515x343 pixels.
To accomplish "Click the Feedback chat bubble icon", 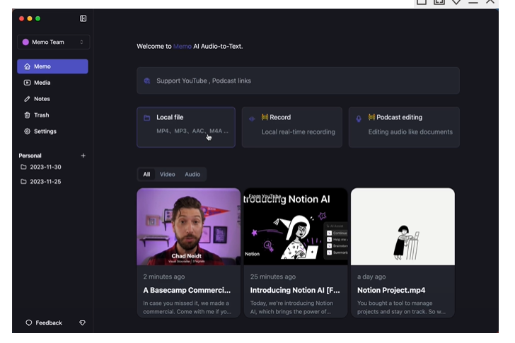I will click(x=29, y=322).
